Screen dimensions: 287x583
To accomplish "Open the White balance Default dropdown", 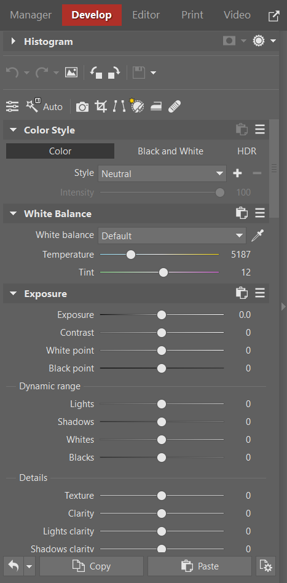I will [x=171, y=236].
